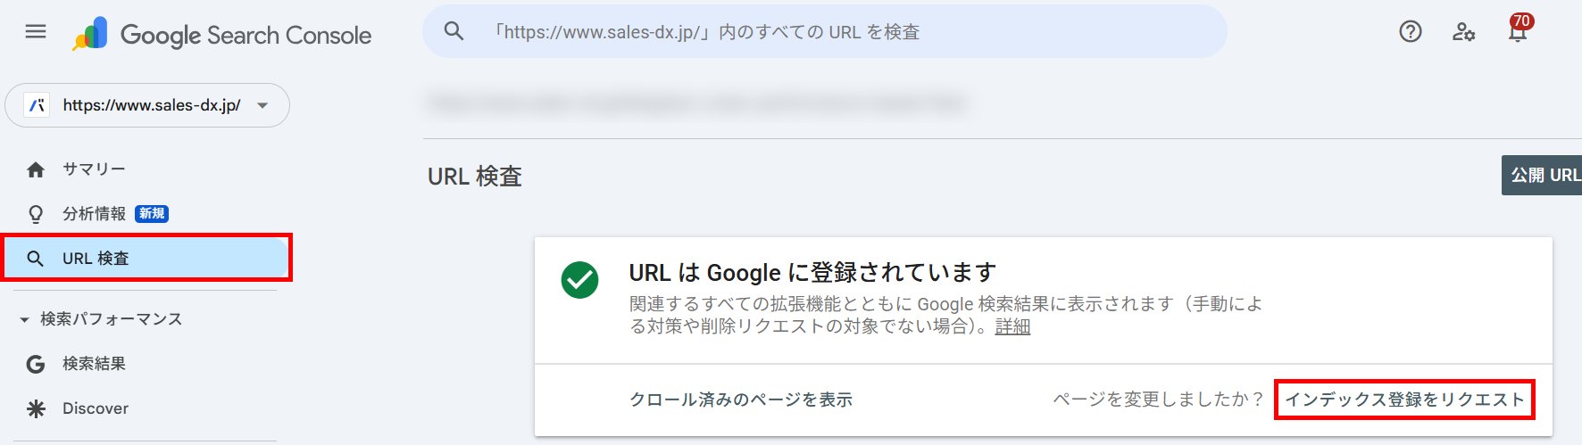The height and width of the screenshot is (445, 1582).
Task: Click the home icon beside サマリー
Action: [36, 169]
